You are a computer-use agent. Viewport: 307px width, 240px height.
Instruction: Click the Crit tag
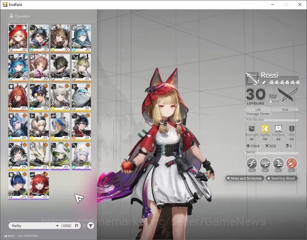click(x=285, y=110)
